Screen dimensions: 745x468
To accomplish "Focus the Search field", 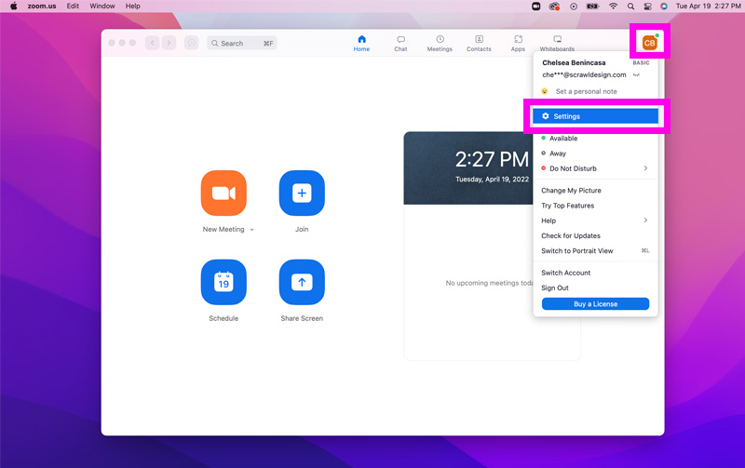I will (x=242, y=43).
